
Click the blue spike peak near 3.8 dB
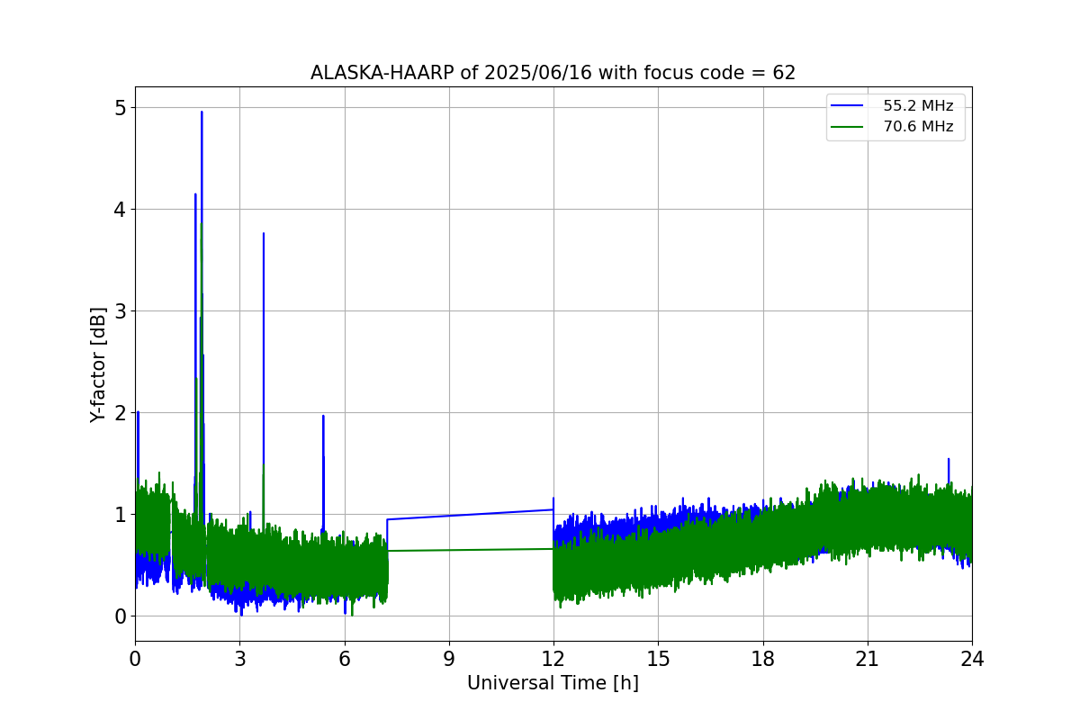pyautogui.click(x=263, y=234)
